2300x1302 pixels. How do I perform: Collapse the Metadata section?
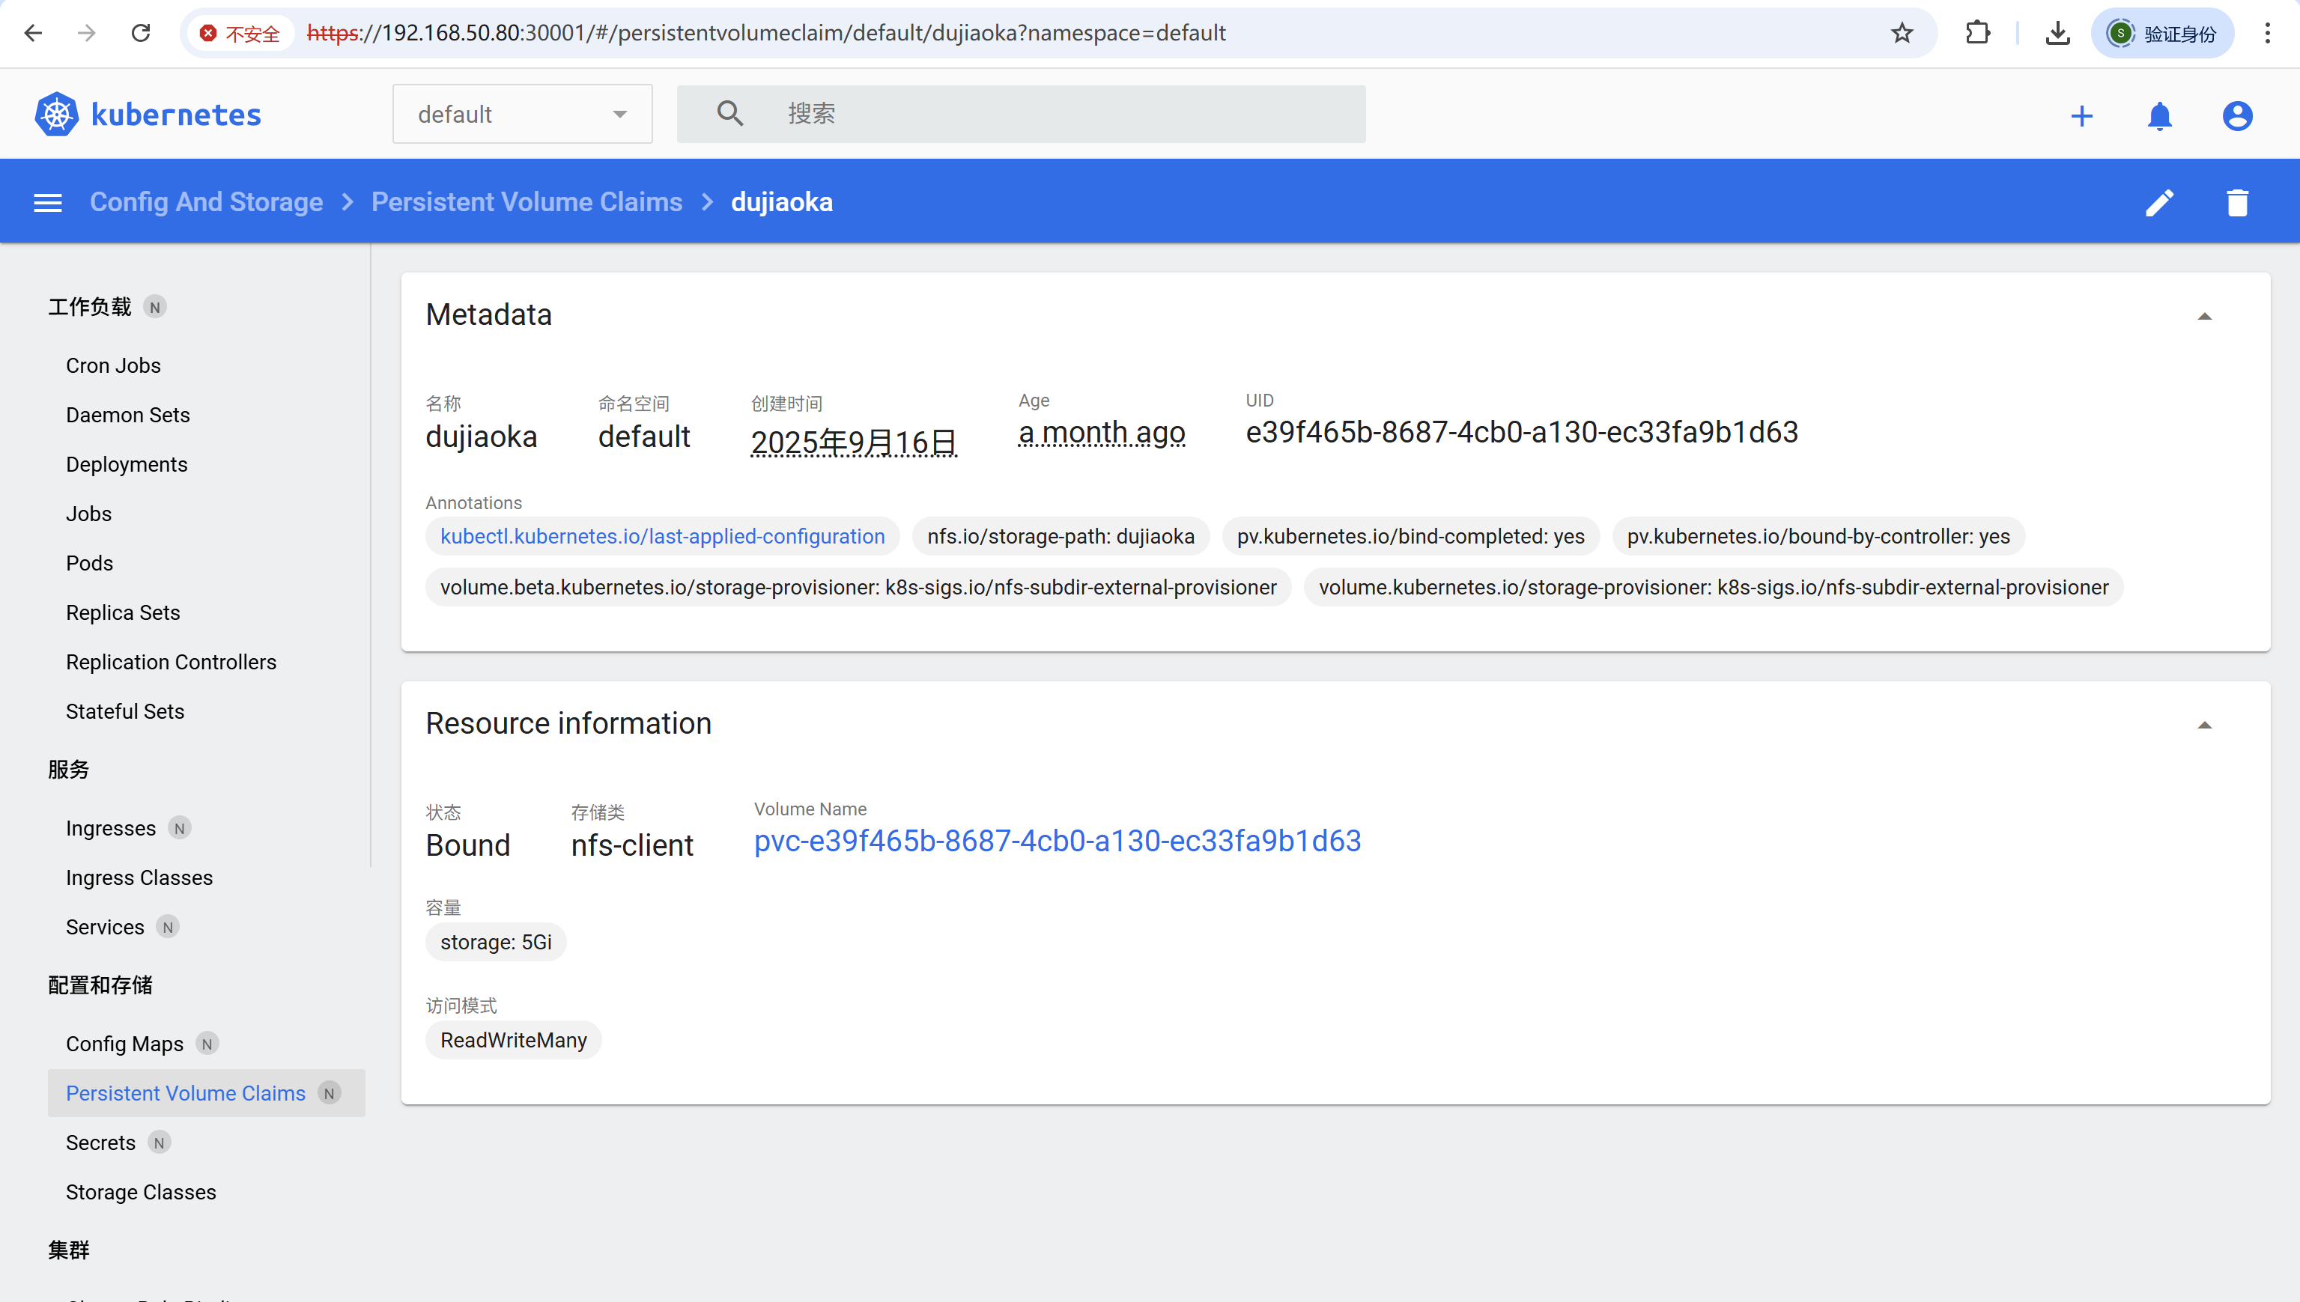click(2204, 317)
